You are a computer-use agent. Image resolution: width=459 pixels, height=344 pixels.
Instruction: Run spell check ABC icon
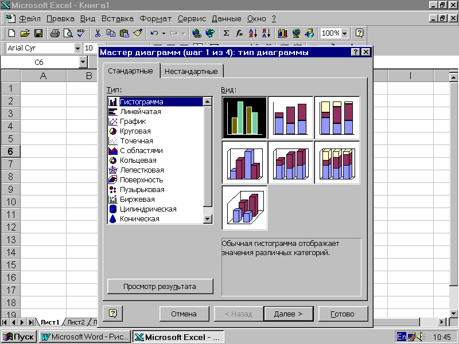coord(81,33)
